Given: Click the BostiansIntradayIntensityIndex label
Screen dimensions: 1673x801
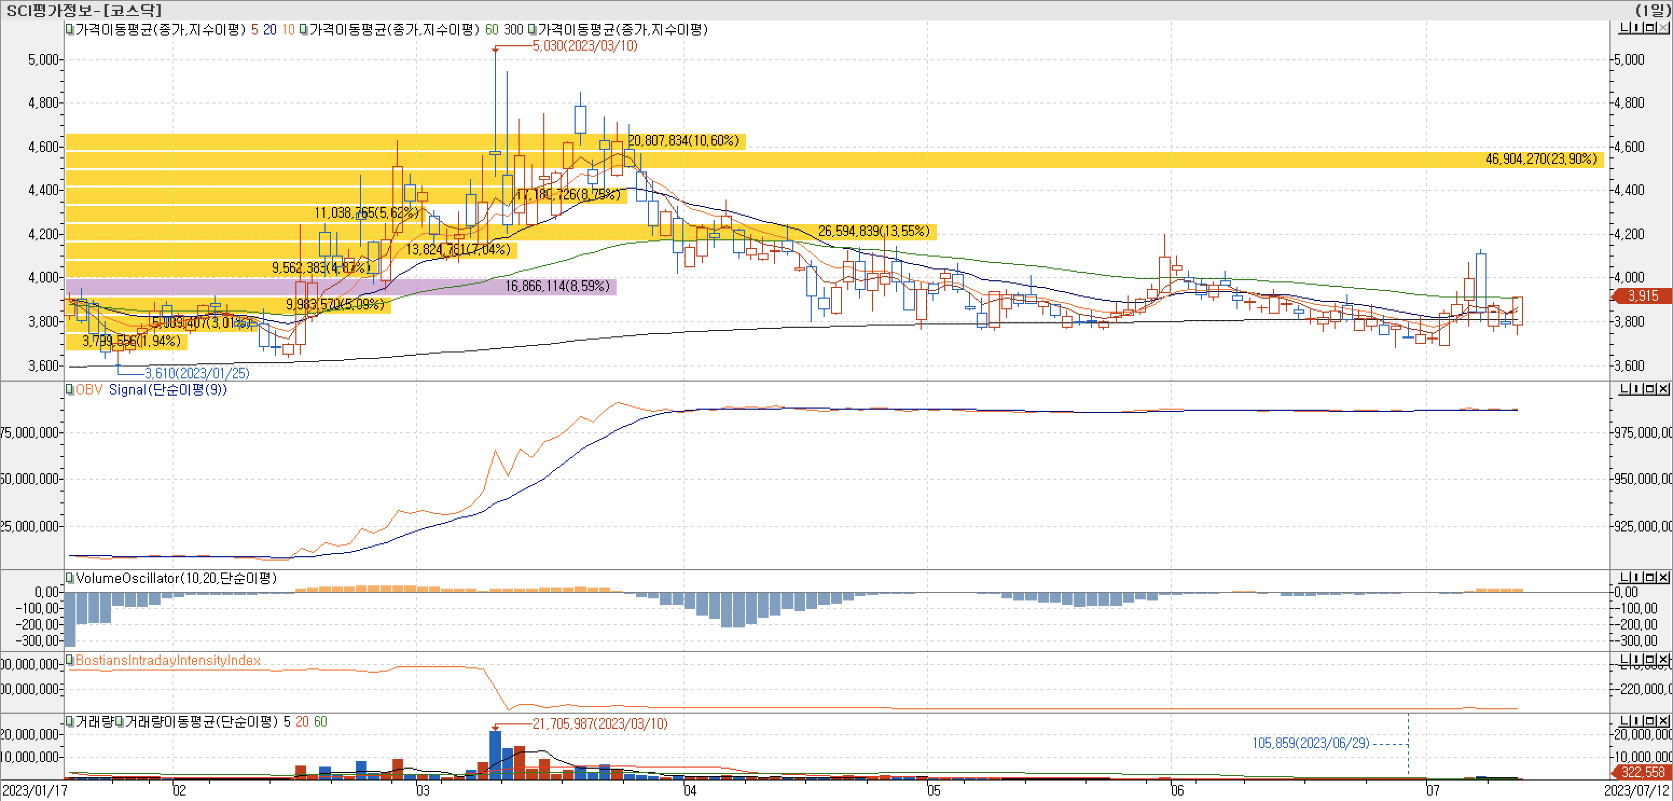Looking at the screenshot, I should click(x=168, y=660).
